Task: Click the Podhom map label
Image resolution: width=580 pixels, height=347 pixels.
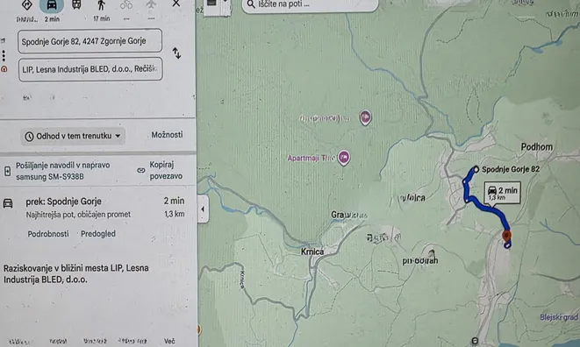Action: click(x=537, y=147)
